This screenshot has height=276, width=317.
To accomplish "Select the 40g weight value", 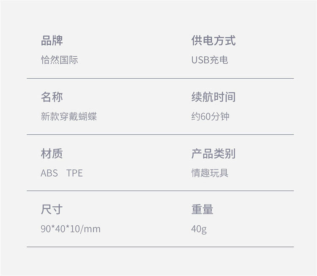I will [x=199, y=229].
